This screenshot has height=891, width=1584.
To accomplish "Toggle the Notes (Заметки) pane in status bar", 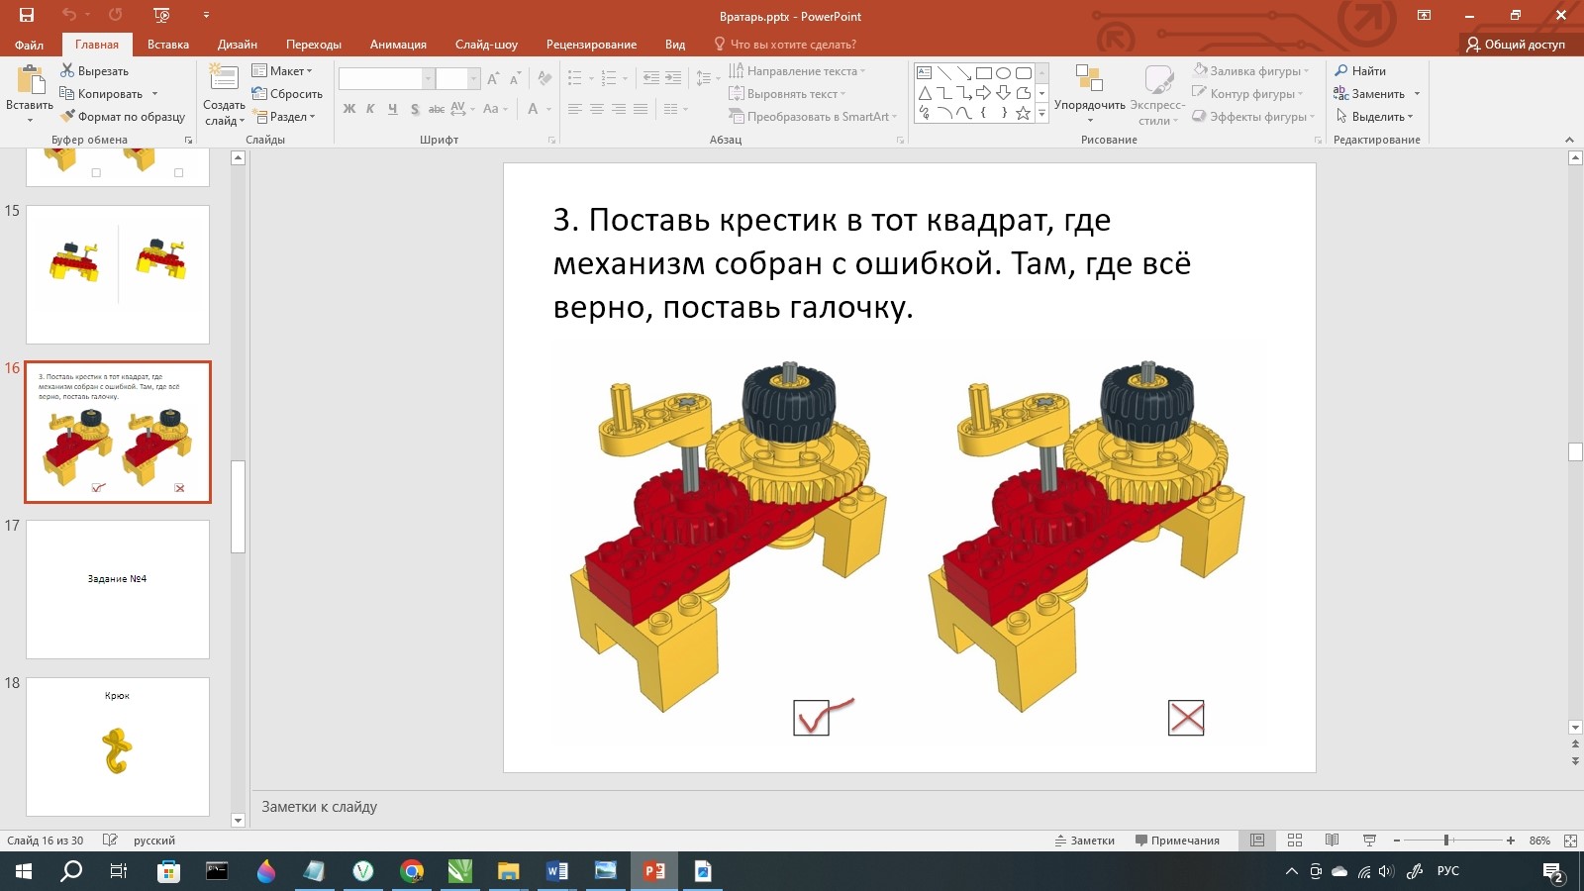I will [x=1084, y=841].
